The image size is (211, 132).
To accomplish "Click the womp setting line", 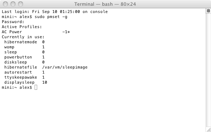I will pos(25,47).
